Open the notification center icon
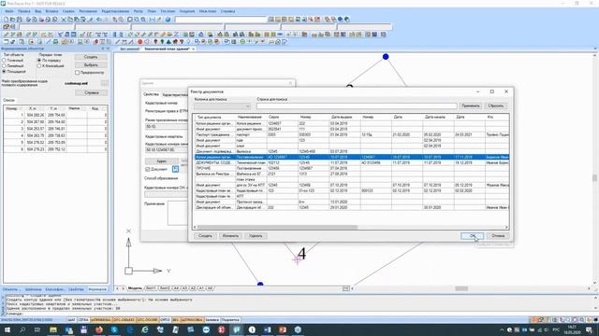 [589, 329]
